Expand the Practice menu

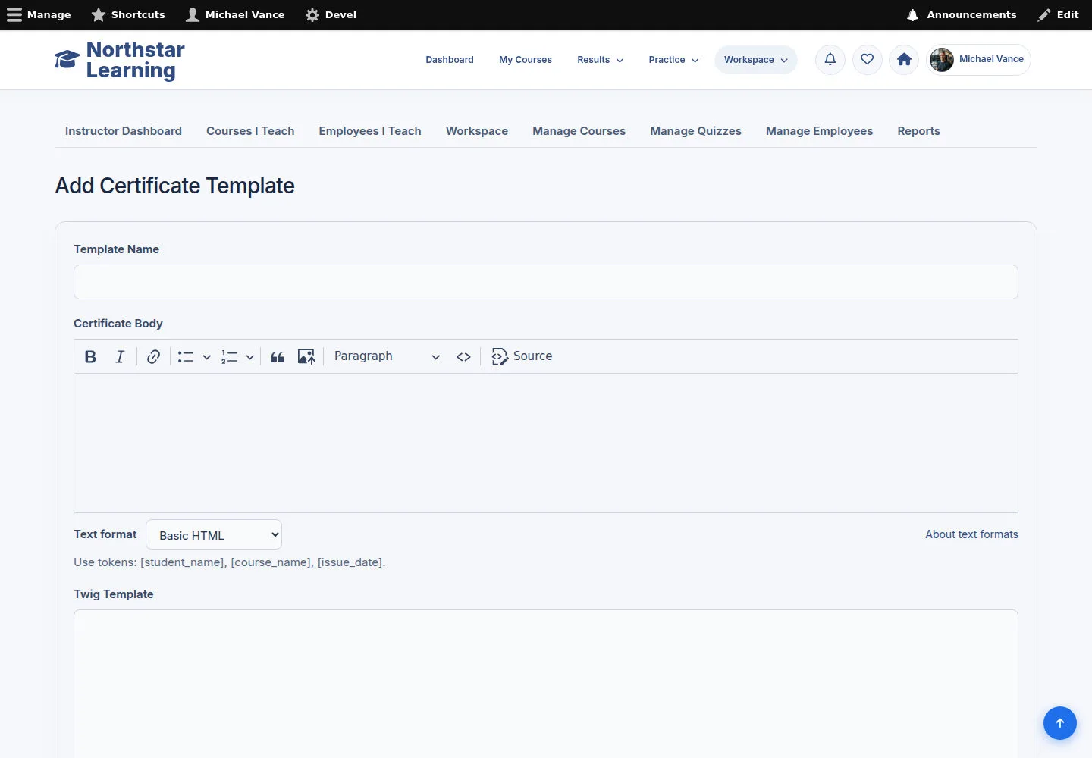tap(673, 60)
